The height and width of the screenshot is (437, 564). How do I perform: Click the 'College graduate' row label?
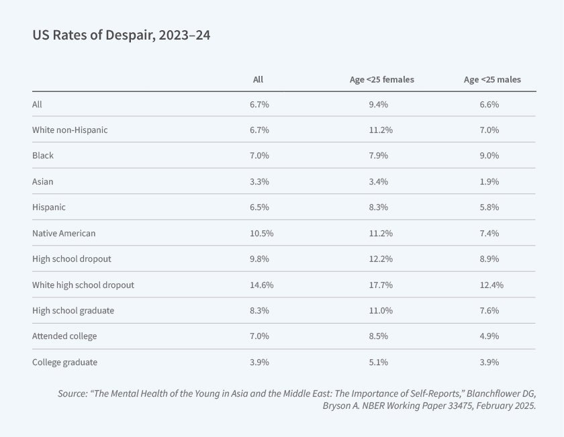pyautogui.click(x=64, y=362)
